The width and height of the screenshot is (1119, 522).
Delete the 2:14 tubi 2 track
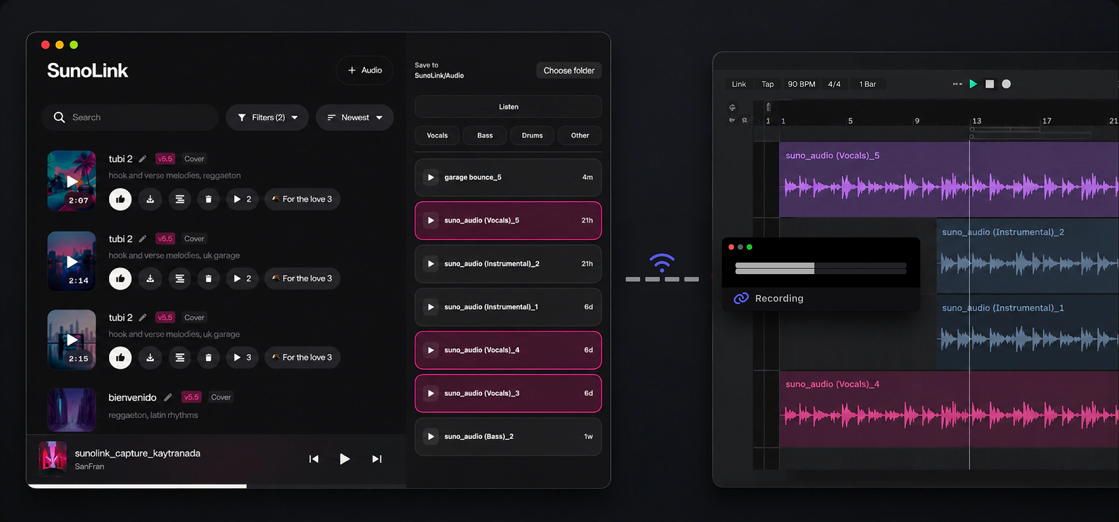[x=208, y=279]
